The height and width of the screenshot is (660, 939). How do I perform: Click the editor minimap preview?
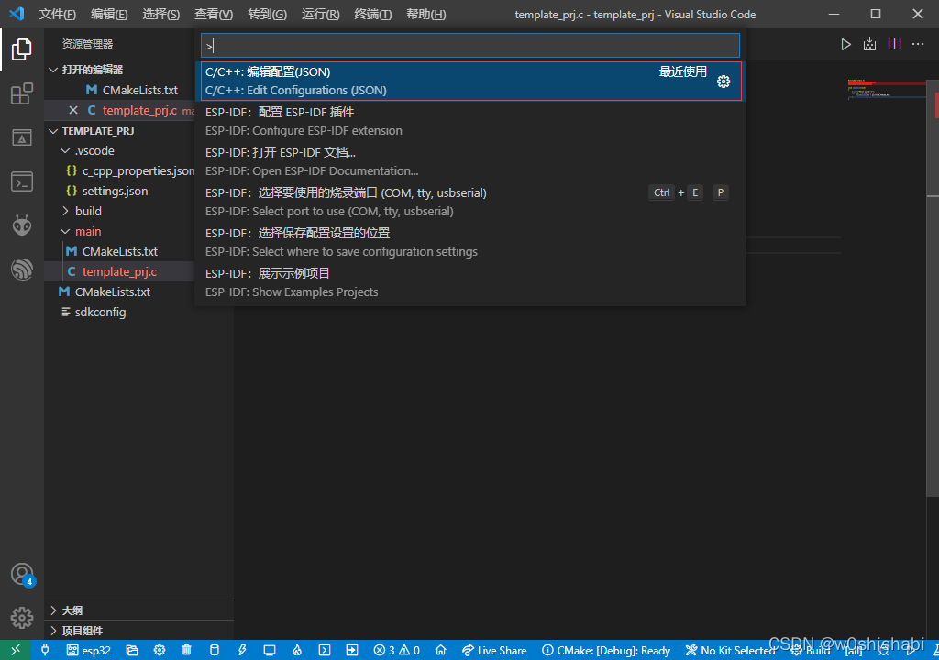tap(887, 88)
